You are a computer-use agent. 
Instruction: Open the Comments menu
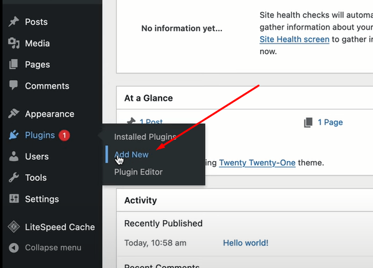tap(47, 86)
